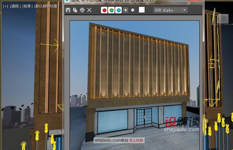
Task: Toggle the blue channel display
Action: [118, 10]
